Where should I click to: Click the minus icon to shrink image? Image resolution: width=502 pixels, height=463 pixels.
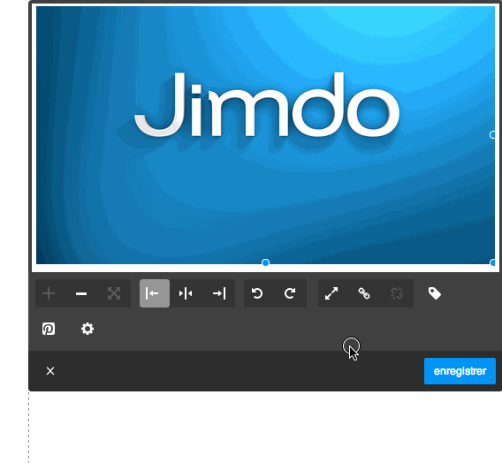[x=81, y=293]
